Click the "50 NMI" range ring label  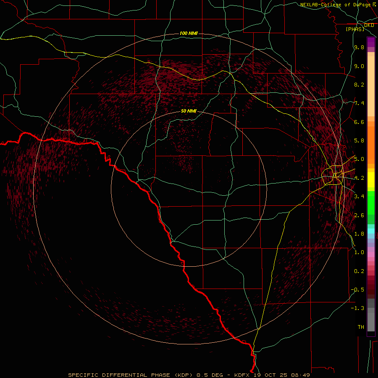[189, 111]
